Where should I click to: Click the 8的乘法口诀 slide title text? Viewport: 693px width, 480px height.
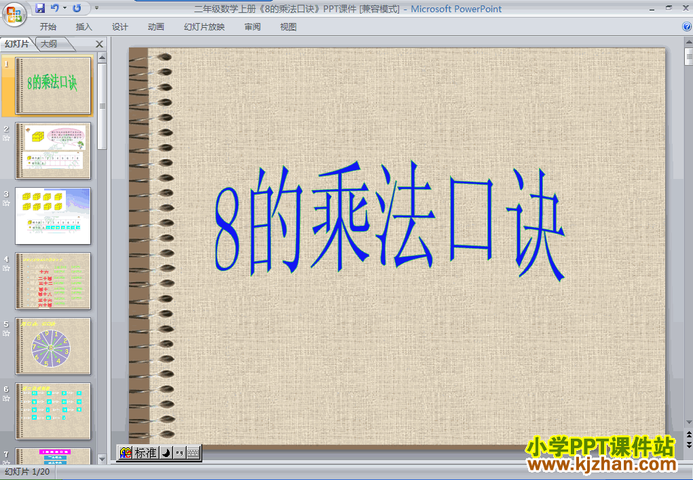click(390, 221)
